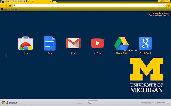The image size is (171, 106).
Task: Go forward with the forward arrow
Action: pyautogui.click(x=6, y=6)
